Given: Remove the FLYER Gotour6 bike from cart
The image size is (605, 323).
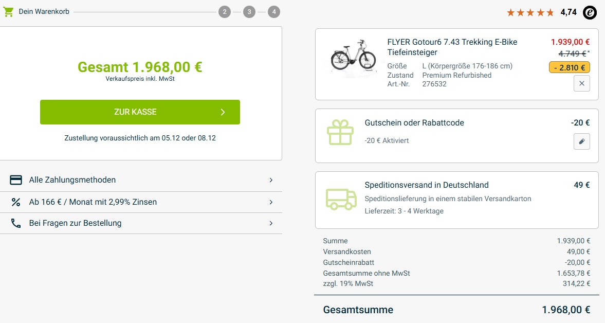Looking at the screenshot, I should (581, 83).
